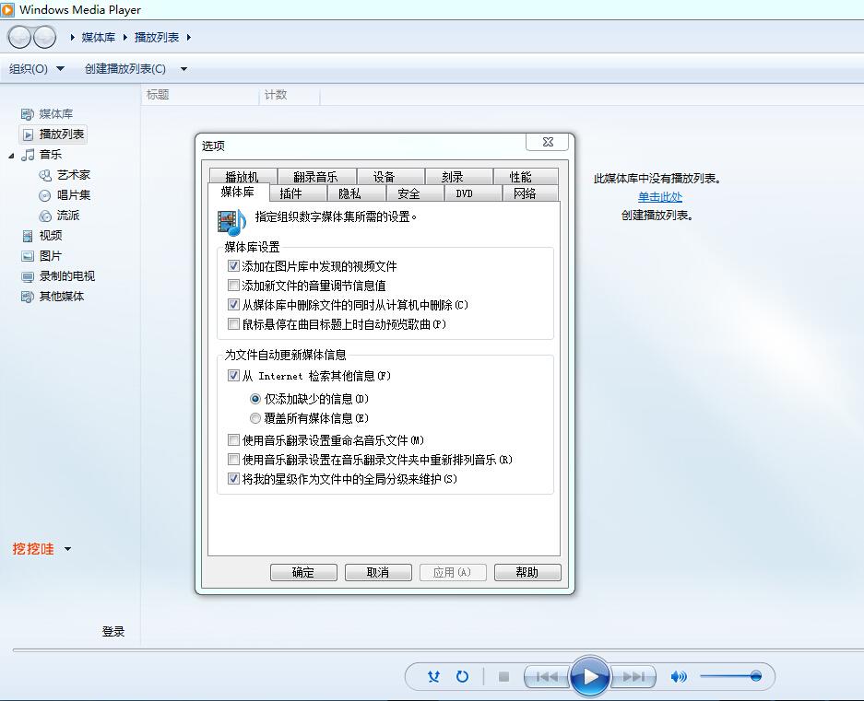Expand the arrow after 播放列表 in breadcrumb
Viewport: 864px width, 701px height.
189,37
